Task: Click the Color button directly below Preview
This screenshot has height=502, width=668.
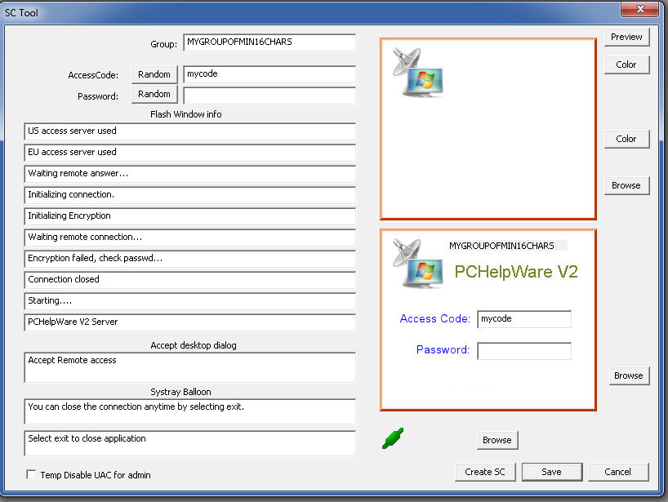Action: tap(626, 64)
